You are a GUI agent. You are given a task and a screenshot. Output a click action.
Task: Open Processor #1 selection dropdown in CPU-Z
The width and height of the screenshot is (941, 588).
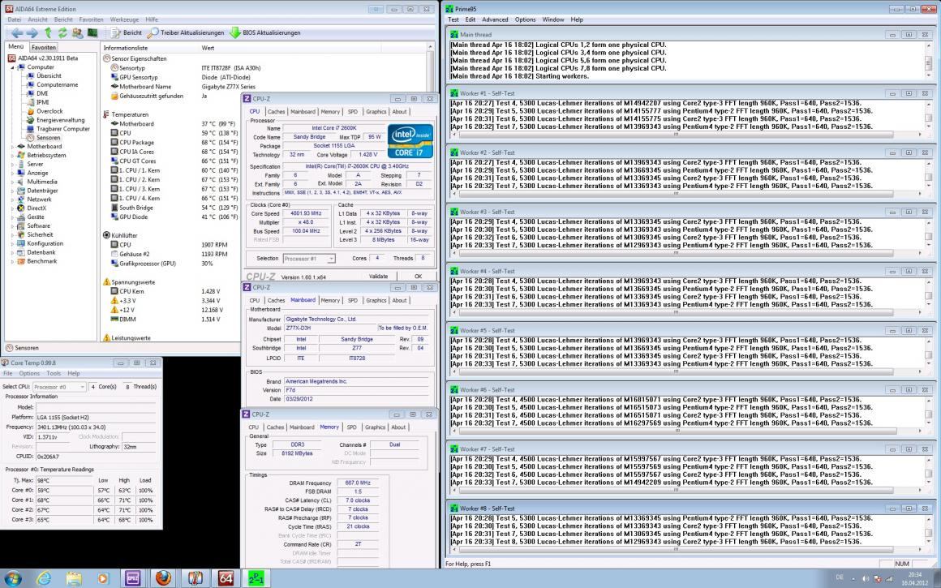coord(308,259)
